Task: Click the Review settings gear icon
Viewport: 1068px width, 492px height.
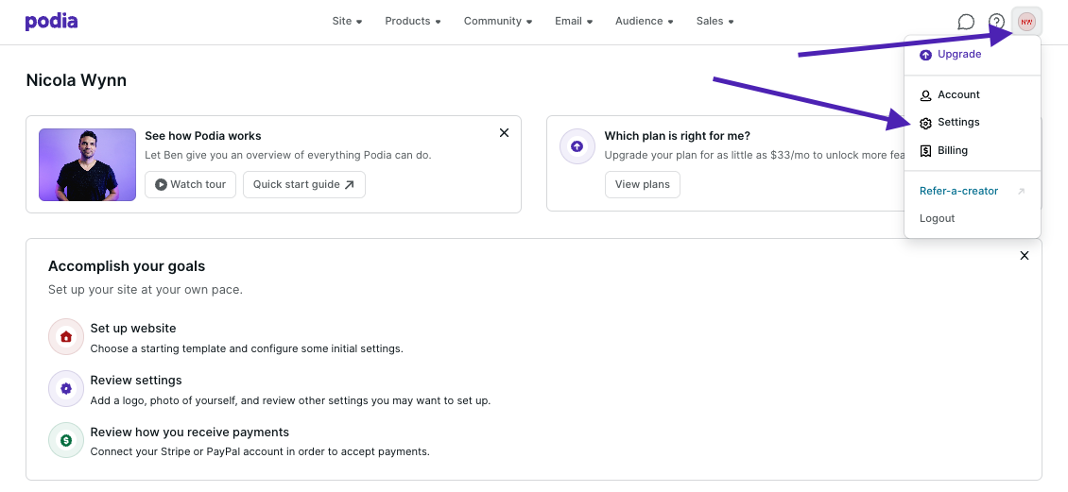Action: [x=66, y=388]
